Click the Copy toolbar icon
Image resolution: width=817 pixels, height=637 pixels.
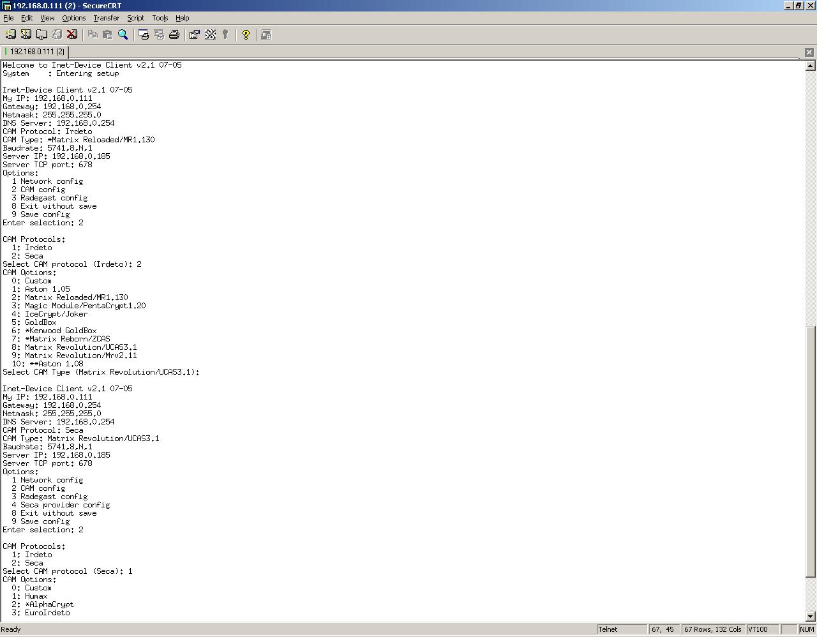click(93, 34)
